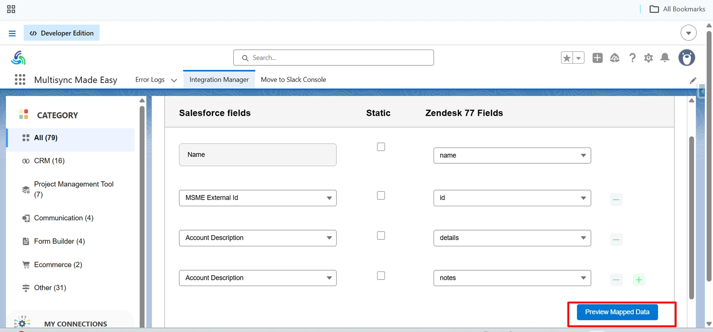Add a new mapping row with plus
The height and width of the screenshot is (332, 713).
(x=639, y=280)
